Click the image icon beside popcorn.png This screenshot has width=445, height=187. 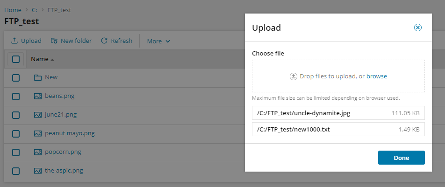click(38, 152)
